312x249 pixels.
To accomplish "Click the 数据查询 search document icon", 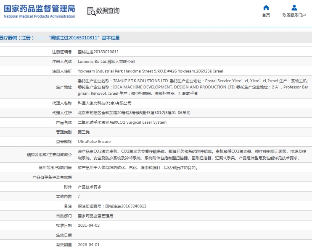I will coord(91,11).
